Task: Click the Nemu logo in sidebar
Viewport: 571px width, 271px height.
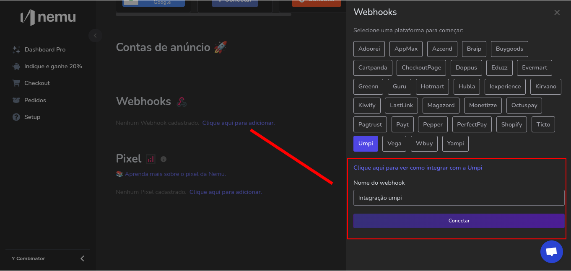Action: (x=48, y=18)
